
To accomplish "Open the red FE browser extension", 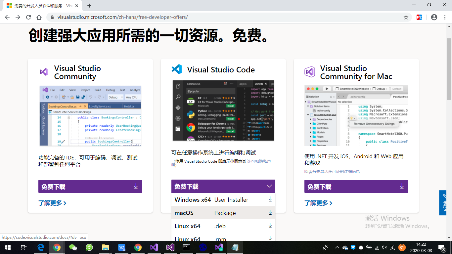I will (x=419, y=17).
